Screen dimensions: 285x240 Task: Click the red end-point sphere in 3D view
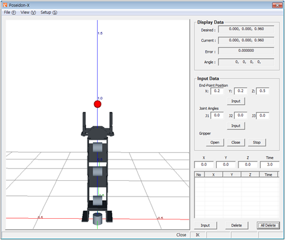[x=98, y=104]
